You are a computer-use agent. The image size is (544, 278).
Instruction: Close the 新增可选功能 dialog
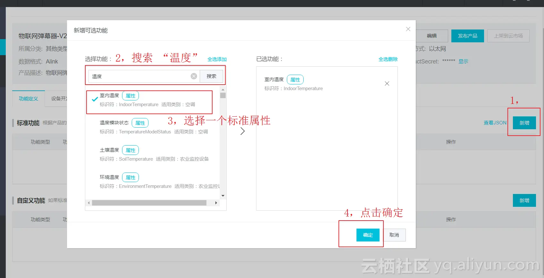[408, 29]
